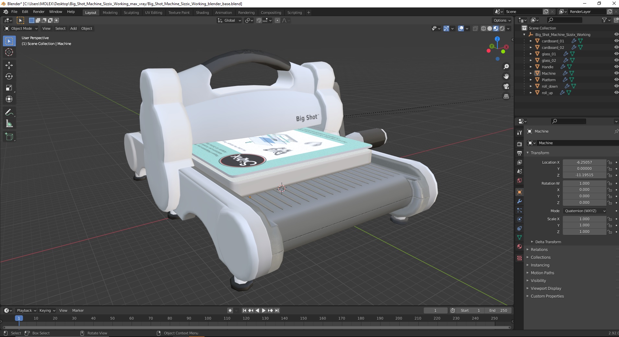Open the Add menu in viewport header
This screenshot has width=619, height=337.
point(74,28)
